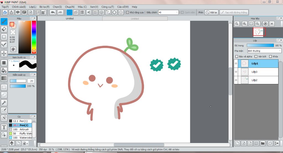Select the Pen(1) brush
Image resolution: width=283 pixels, height=153 pixels.
point(20,121)
